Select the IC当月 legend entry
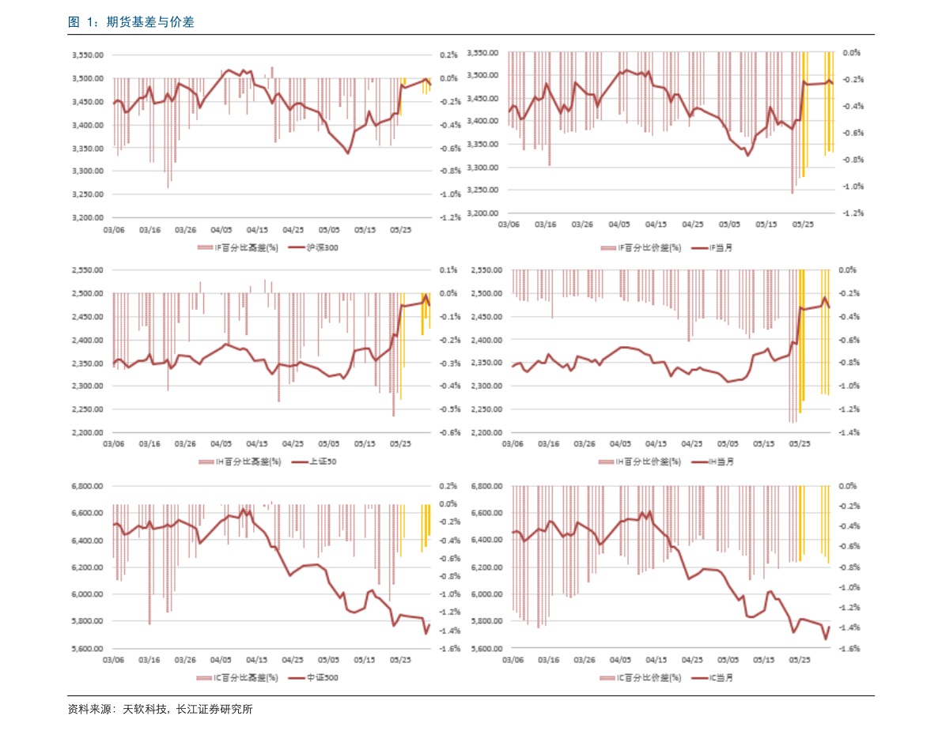Screen dimensions: 942x731 [x=712, y=677]
